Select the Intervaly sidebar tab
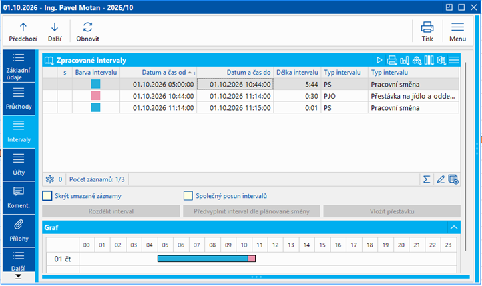The image size is (482, 286). click(x=19, y=131)
